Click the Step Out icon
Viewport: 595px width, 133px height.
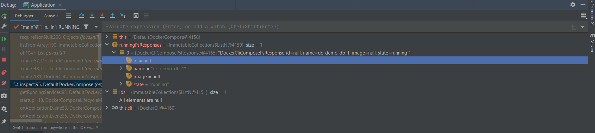tap(113, 15)
